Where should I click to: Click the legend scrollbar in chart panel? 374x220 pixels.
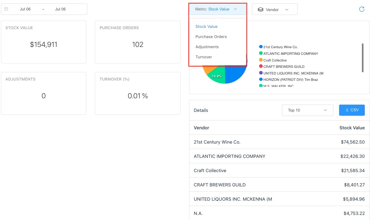[x=363, y=58]
